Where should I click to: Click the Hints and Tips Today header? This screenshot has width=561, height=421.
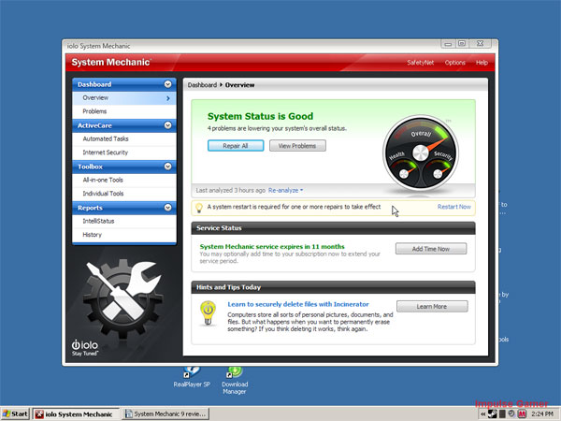[333, 287]
